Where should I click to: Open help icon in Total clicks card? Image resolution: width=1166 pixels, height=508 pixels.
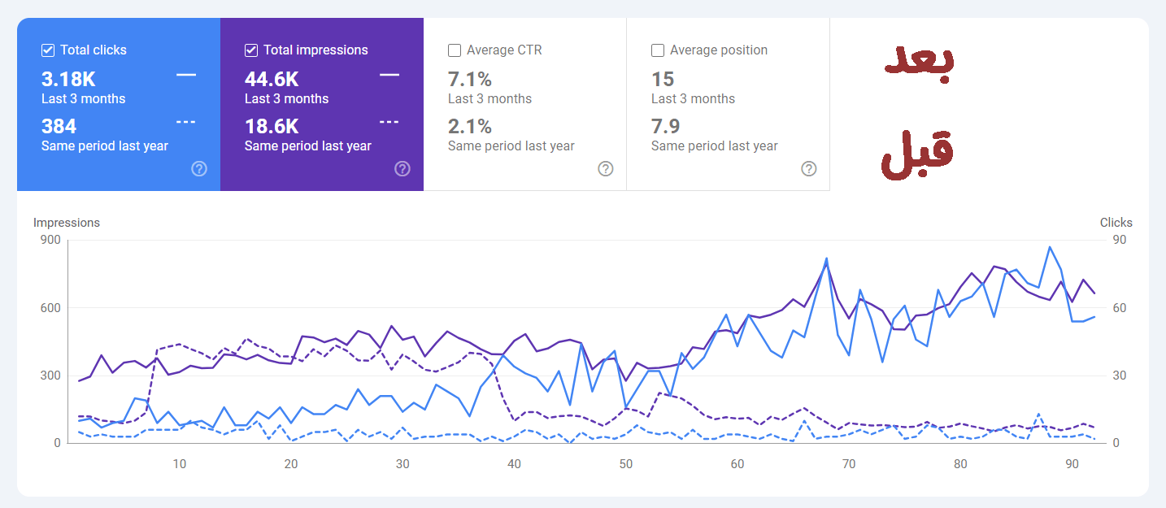(x=199, y=169)
